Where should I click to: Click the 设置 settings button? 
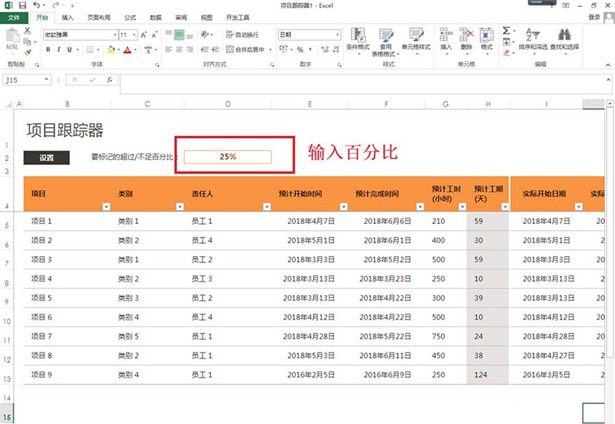click(46, 158)
